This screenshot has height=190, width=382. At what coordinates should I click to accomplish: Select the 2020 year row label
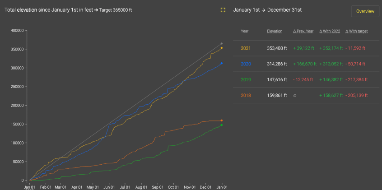(245, 64)
